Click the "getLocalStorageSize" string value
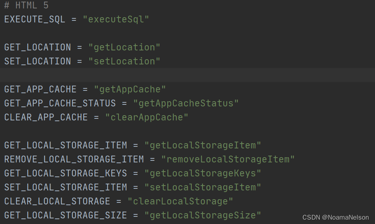This screenshot has width=375, height=224. click(203, 215)
